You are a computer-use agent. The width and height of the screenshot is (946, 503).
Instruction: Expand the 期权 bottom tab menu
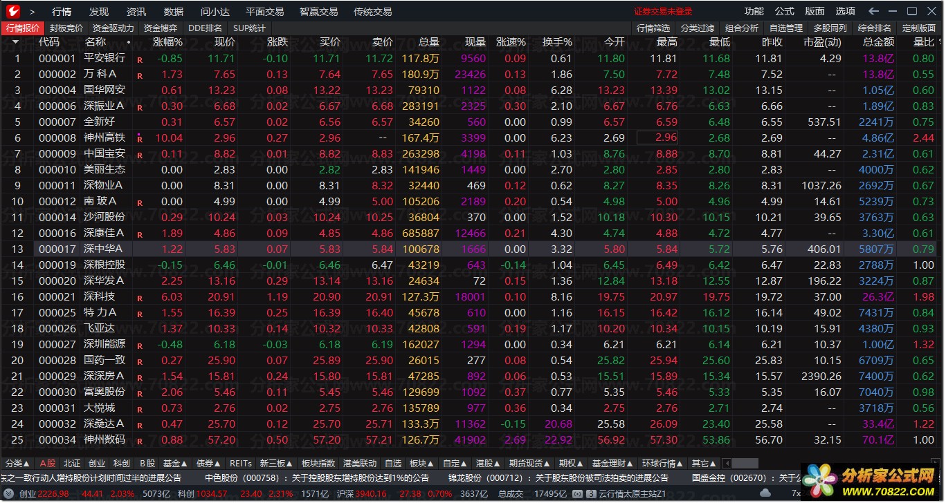pos(572,463)
